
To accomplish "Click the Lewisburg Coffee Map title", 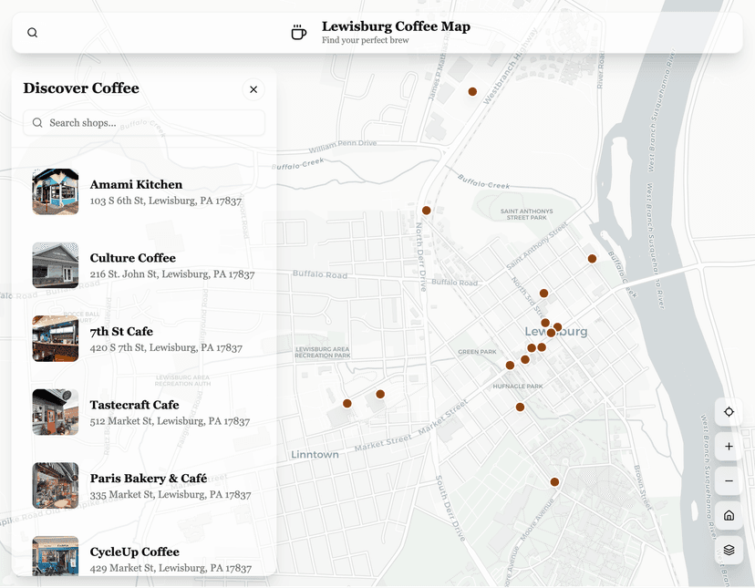I will [x=396, y=26].
